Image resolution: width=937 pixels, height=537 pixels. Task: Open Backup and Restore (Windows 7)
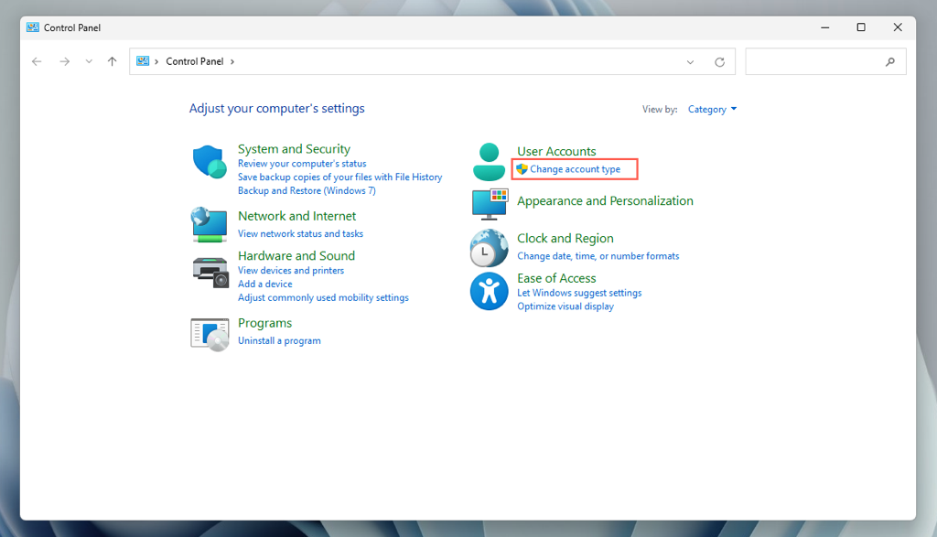[x=307, y=191]
